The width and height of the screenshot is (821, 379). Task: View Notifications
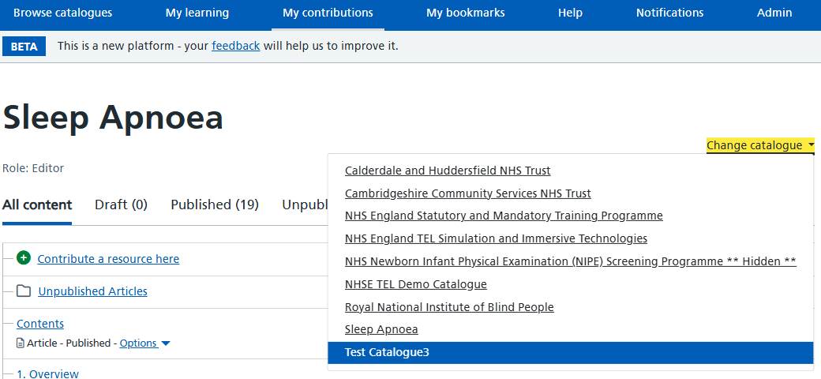pos(669,13)
